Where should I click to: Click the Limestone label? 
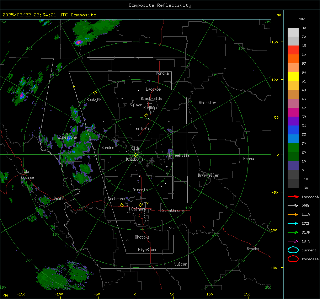[67, 137]
